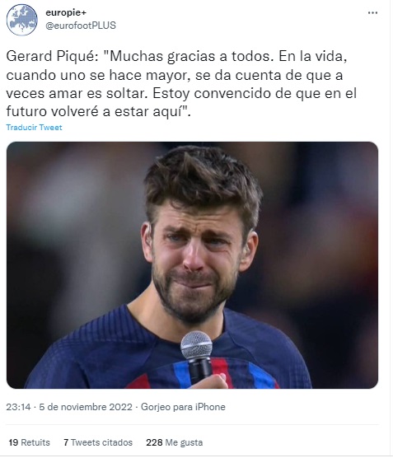This screenshot has width=393, height=458.
Task: Click the tweet text starting with Gerard Piqué
Action: click(181, 84)
